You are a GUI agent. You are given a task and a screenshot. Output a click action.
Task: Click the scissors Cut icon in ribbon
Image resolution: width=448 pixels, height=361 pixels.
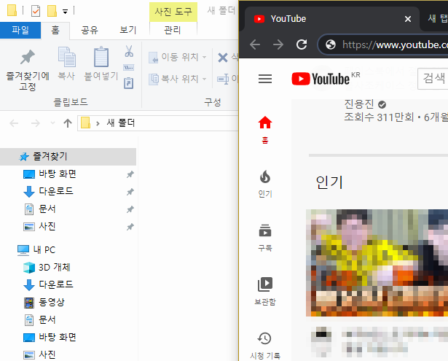[129, 51]
